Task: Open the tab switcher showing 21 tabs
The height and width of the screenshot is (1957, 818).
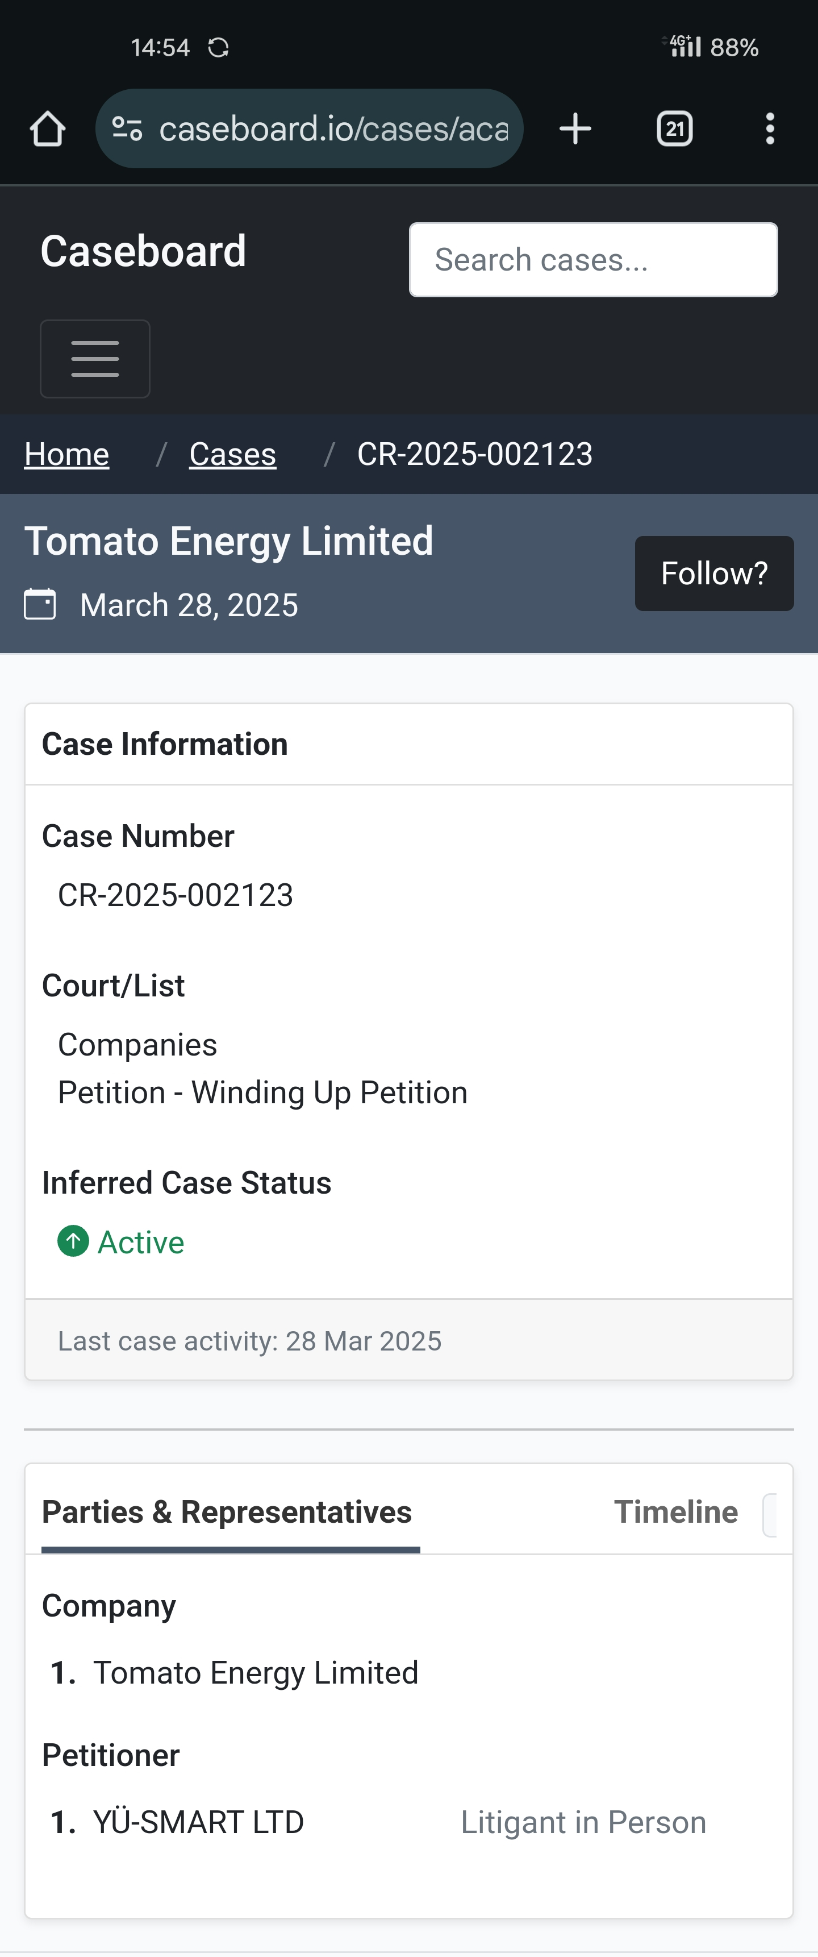Action: point(674,128)
